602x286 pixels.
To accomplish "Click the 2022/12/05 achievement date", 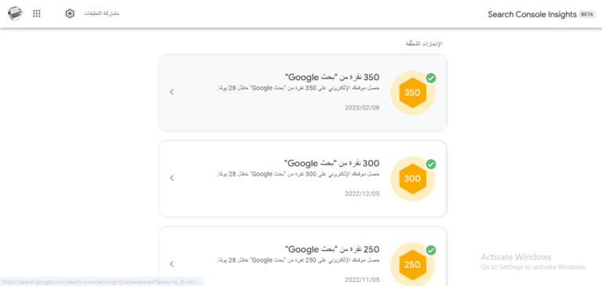I will [362, 194].
